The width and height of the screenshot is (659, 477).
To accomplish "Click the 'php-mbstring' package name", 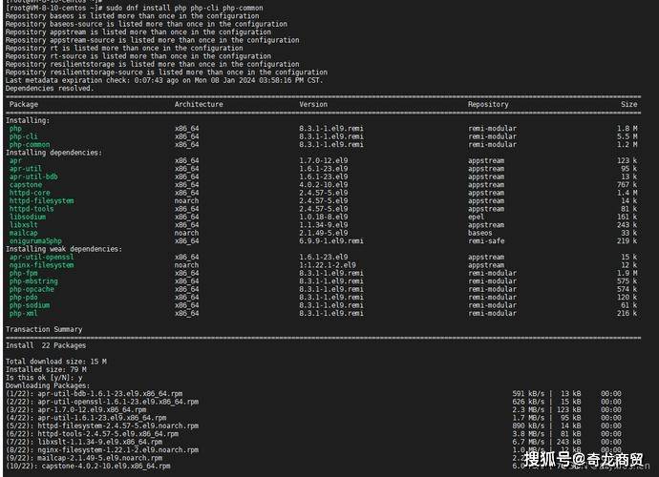I will click(x=33, y=280).
